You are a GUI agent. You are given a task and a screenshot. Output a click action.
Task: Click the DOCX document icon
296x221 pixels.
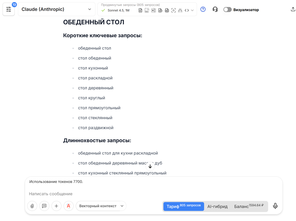click(167, 10)
